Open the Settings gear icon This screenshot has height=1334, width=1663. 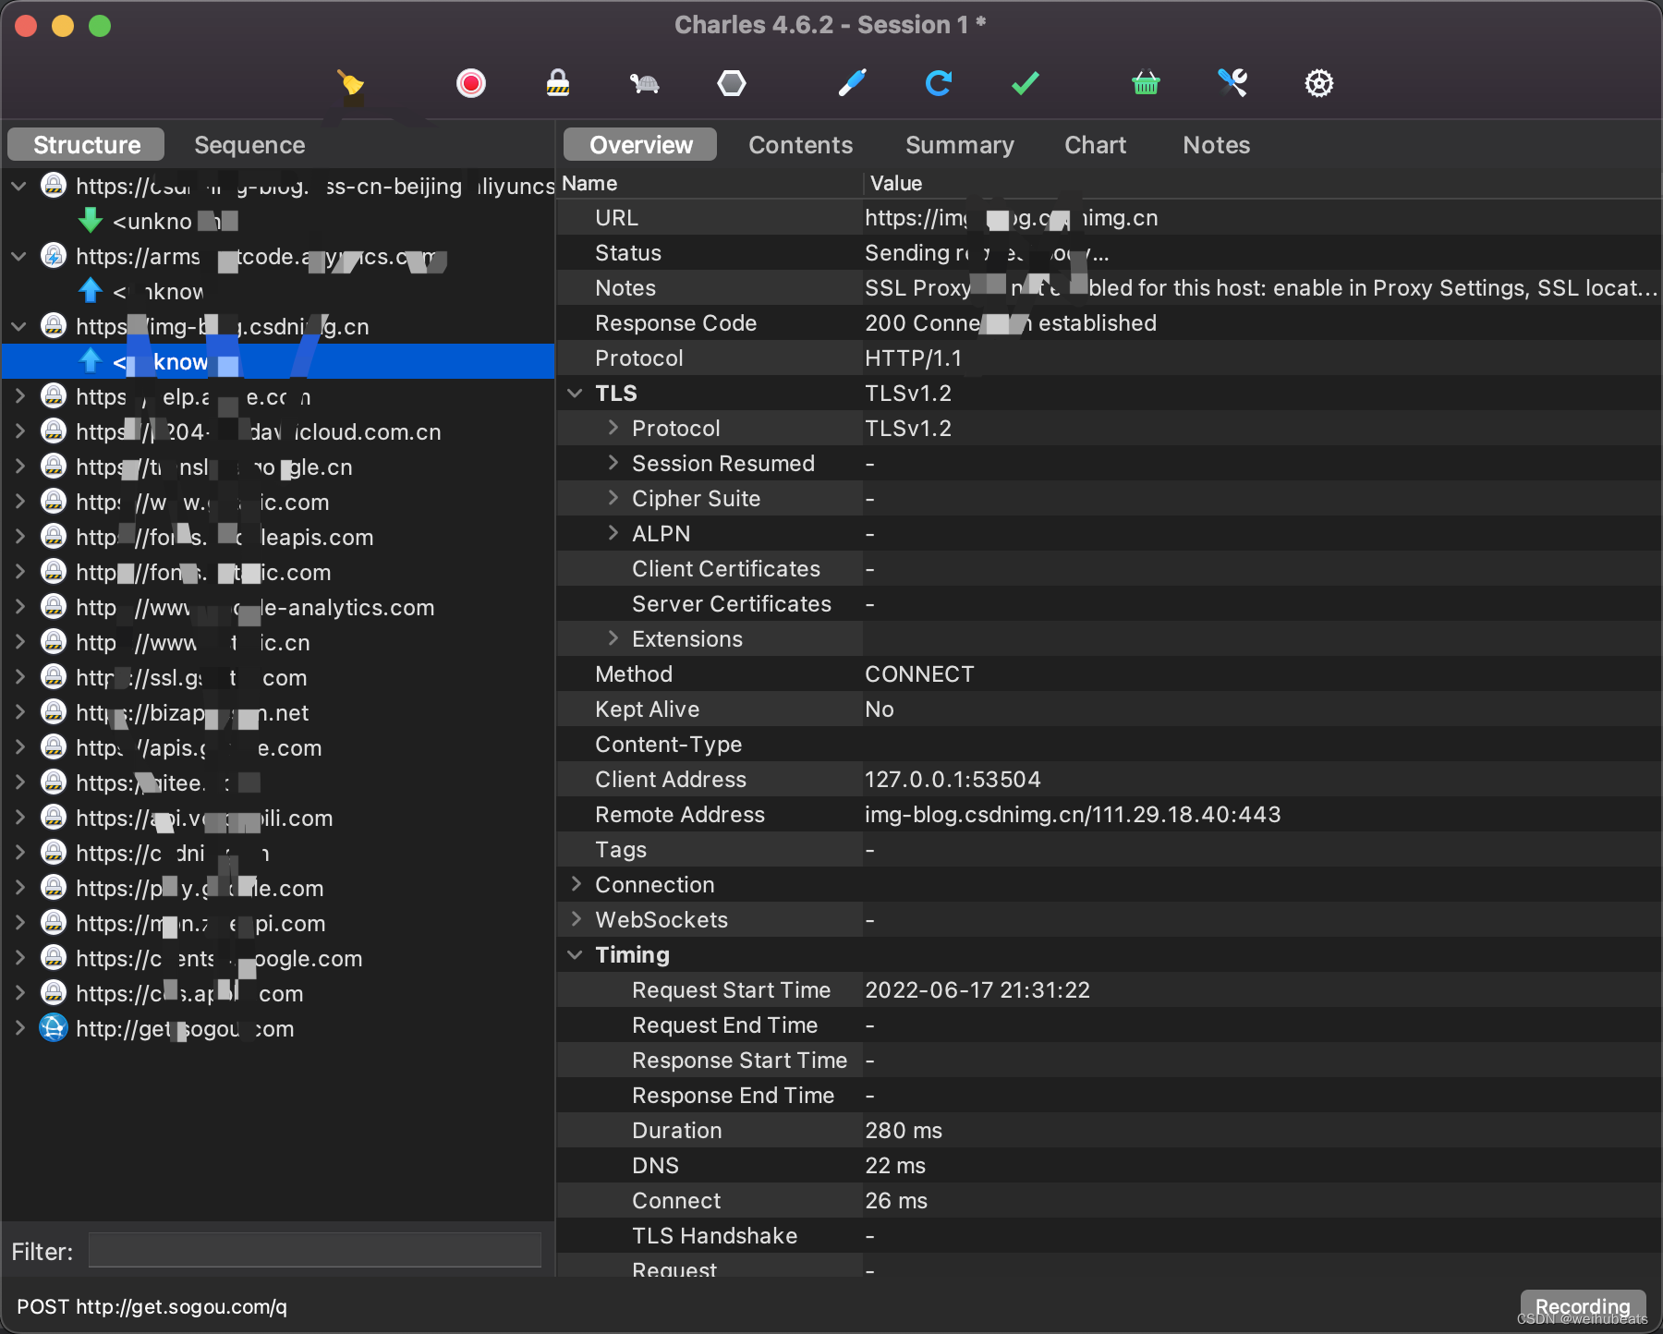click(1319, 83)
